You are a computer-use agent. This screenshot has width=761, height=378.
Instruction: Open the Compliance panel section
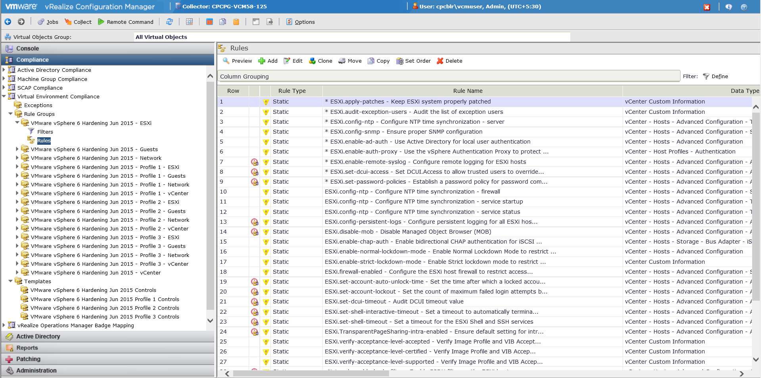[108, 60]
